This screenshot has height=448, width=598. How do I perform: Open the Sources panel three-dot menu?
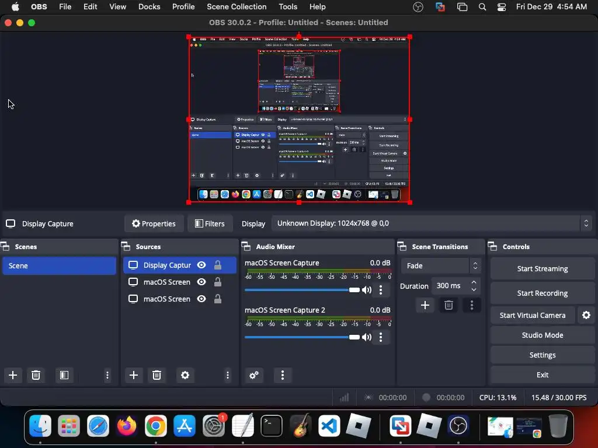pyautogui.click(x=228, y=375)
